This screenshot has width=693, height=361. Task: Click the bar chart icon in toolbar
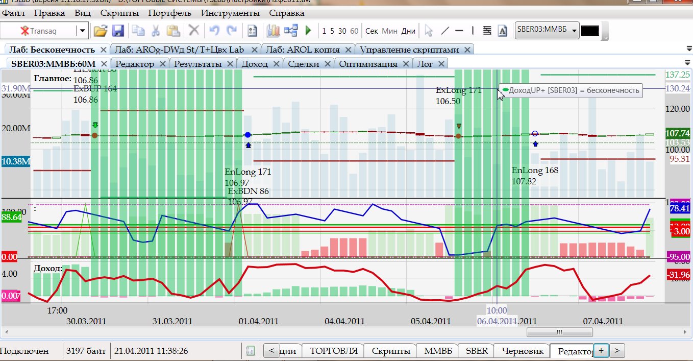point(274,31)
